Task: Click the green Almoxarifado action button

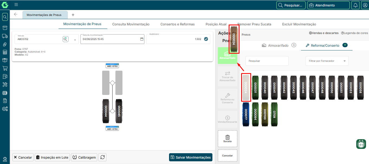Action: [x=228, y=56]
